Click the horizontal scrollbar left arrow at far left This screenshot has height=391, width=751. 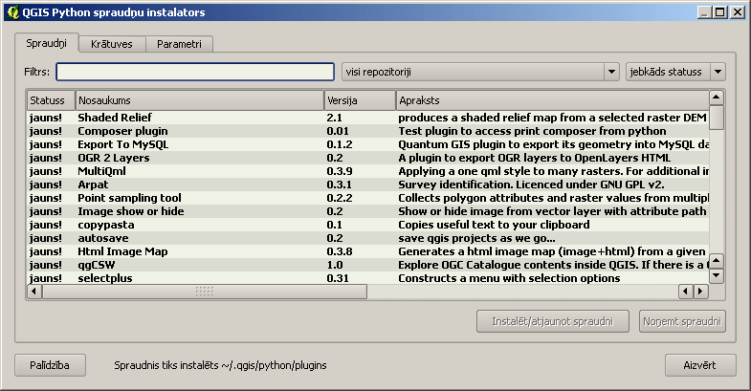[34, 291]
